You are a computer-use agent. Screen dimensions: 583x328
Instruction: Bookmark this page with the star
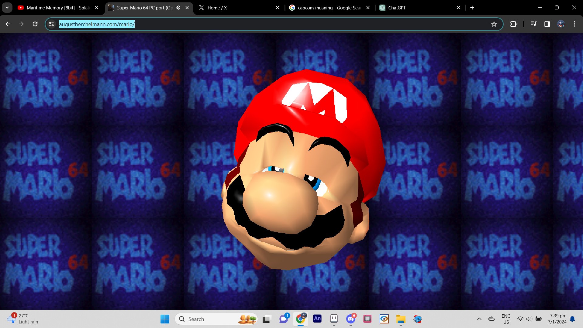click(494, 24)
